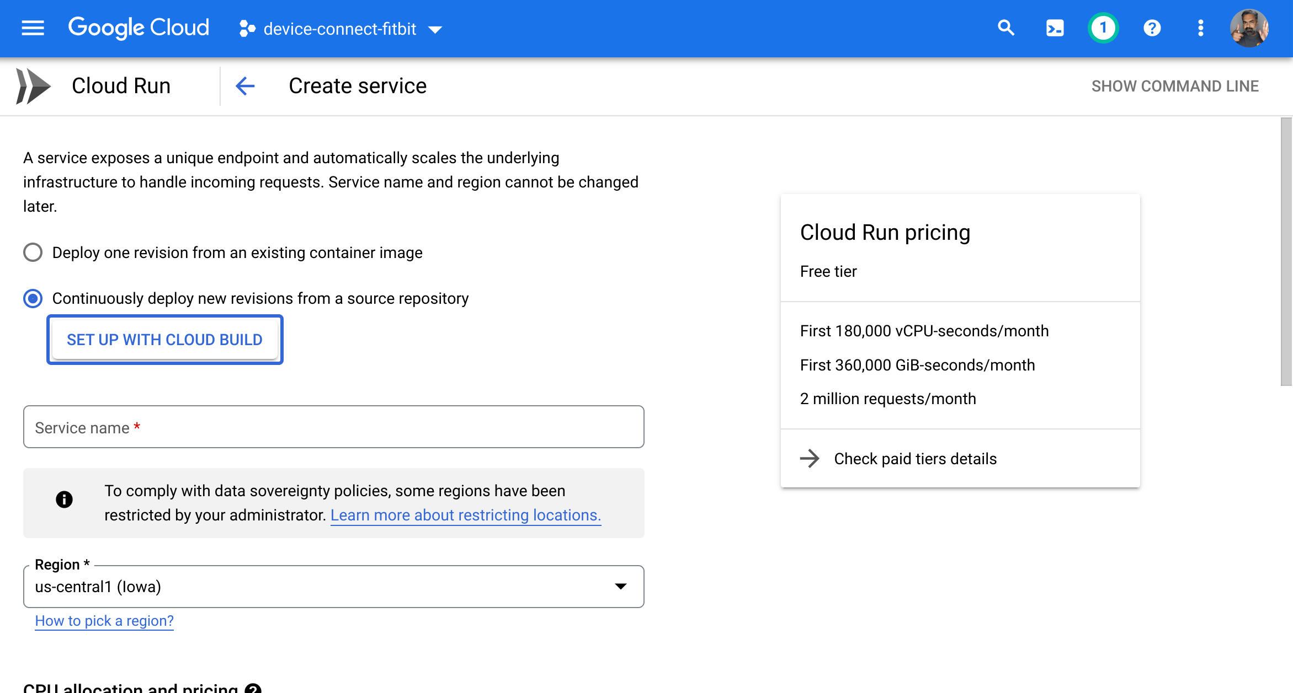Focus the Service name input field
This screenshot has height=693, width=1293.
(333, 427)
